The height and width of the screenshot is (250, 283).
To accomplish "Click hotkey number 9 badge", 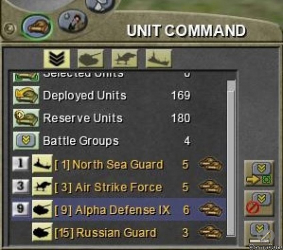I will [20, 209].
